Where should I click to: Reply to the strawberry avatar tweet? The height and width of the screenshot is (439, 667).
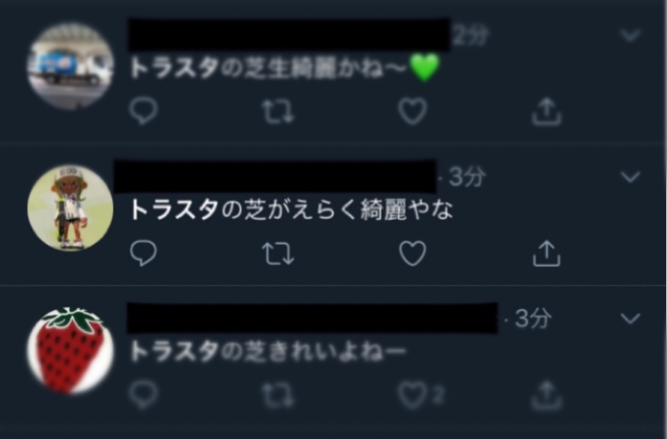coord(143,394)
